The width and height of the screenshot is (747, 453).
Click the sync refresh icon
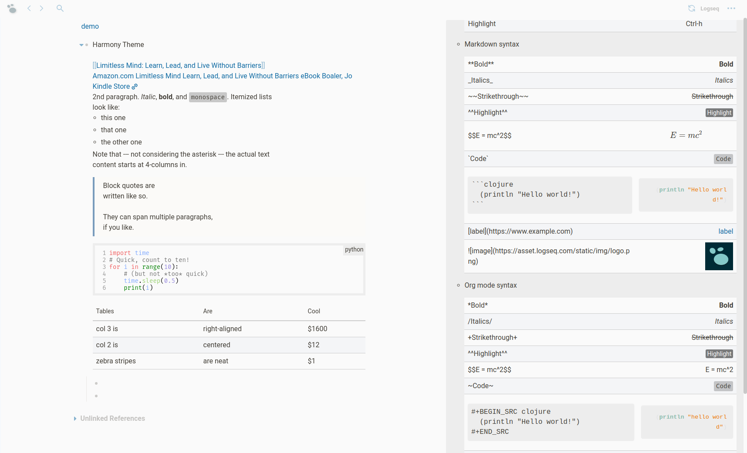point(692,8)
